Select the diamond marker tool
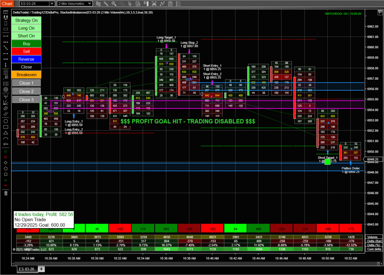This screenshot has height=275, width=384. coord(6,163)
